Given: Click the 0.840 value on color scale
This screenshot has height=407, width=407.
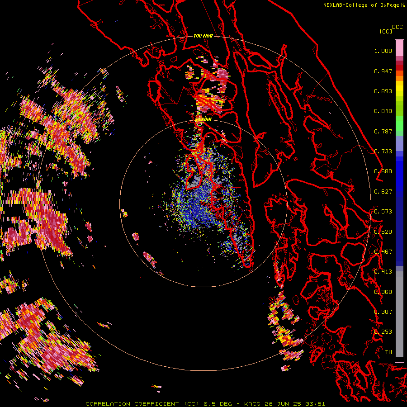Looking at the screenshot, I should pyautogui.click(x=383, y=111).
